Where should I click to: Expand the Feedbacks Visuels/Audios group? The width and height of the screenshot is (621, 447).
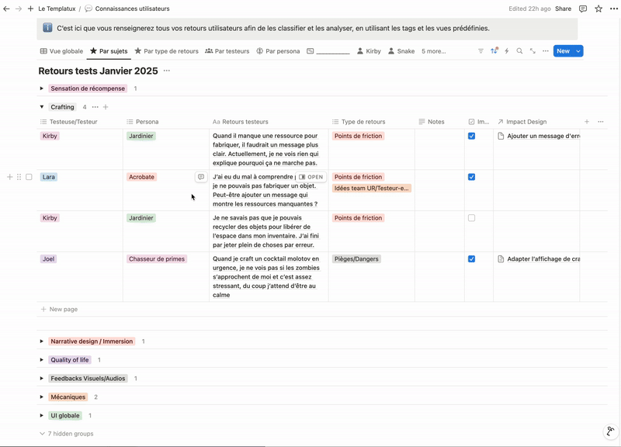click(42, 379)
